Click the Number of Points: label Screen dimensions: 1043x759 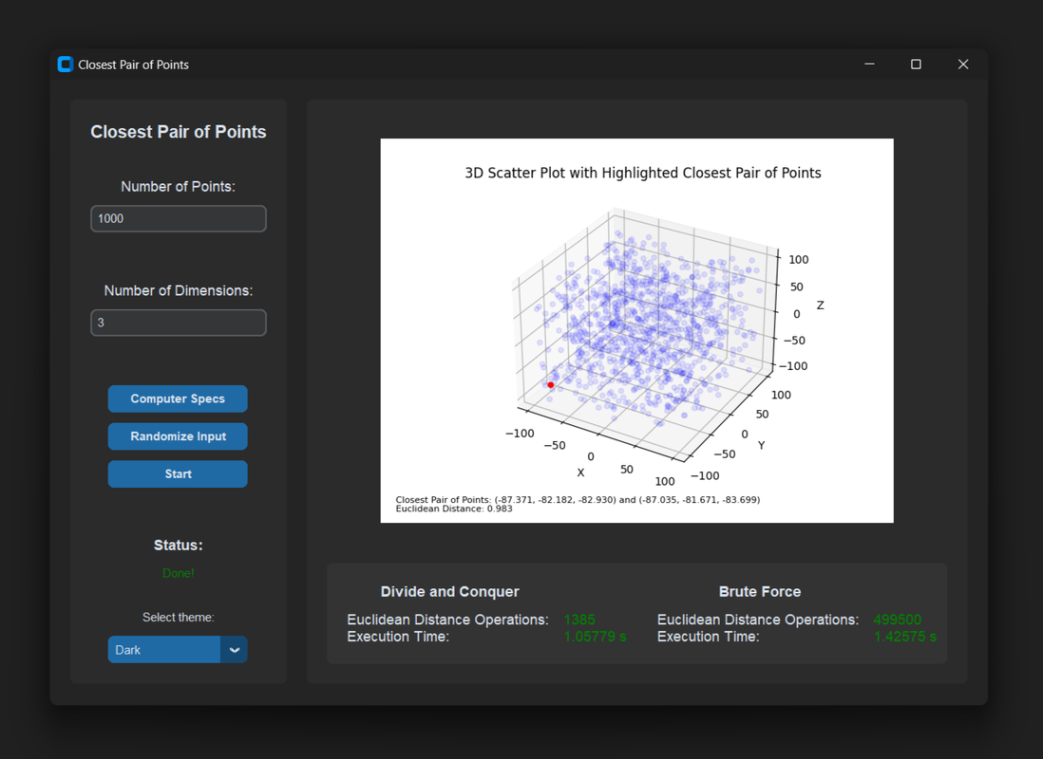(x=179, y=187)
